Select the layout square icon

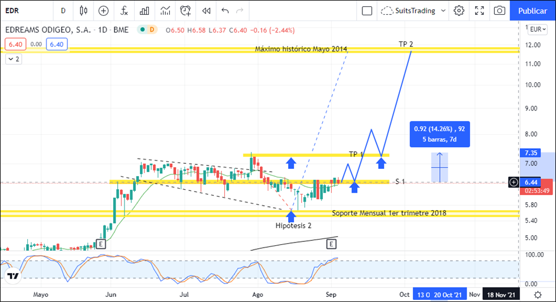point(367,10)
